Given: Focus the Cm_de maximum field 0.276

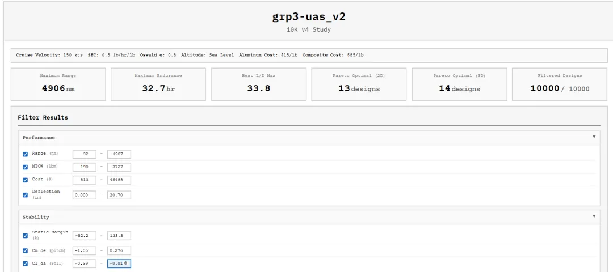Looking at the screenshot, I should (x=119, y=250).
